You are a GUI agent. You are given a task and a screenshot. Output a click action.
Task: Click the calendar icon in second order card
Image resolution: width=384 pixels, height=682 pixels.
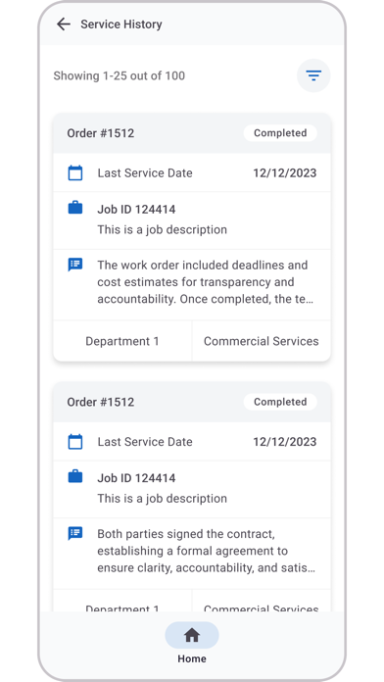(x=75, y=442)
